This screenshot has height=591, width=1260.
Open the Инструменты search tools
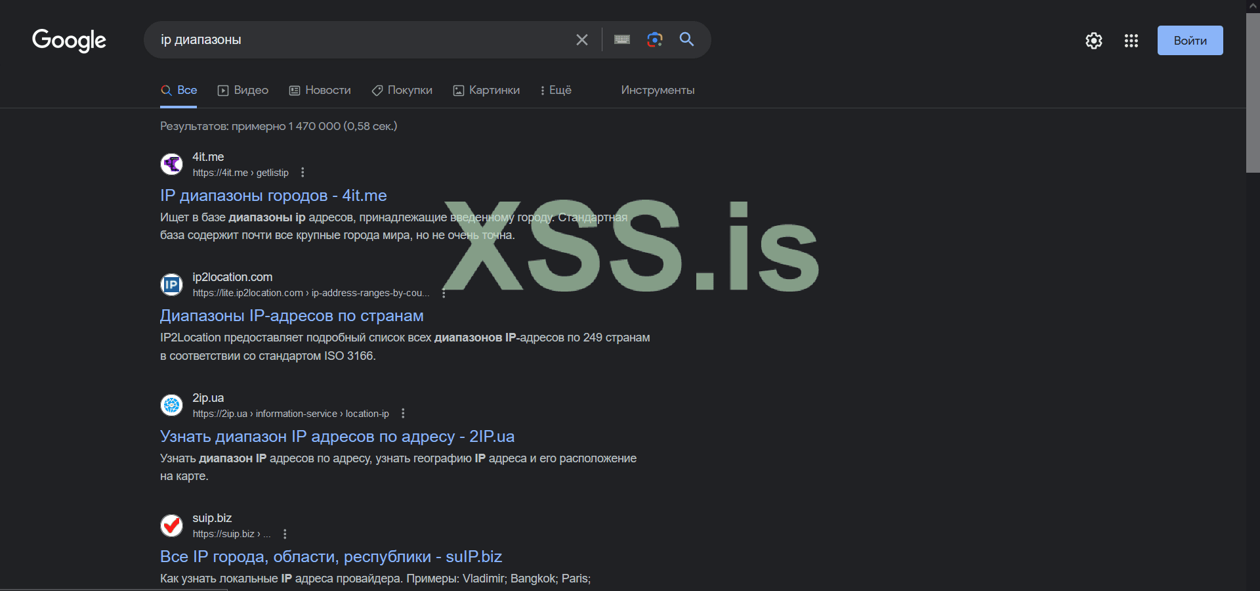point(658,91)
